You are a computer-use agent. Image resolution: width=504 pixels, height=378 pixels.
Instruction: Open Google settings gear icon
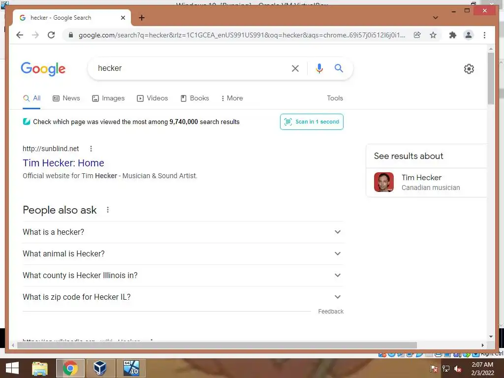(x=469, y=69)
